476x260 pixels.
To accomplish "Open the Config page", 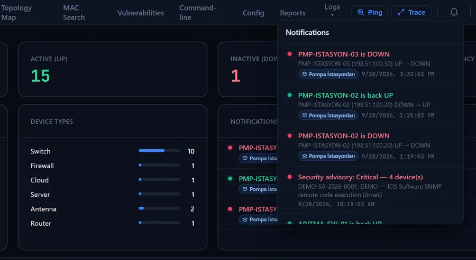I will (253, 13).
